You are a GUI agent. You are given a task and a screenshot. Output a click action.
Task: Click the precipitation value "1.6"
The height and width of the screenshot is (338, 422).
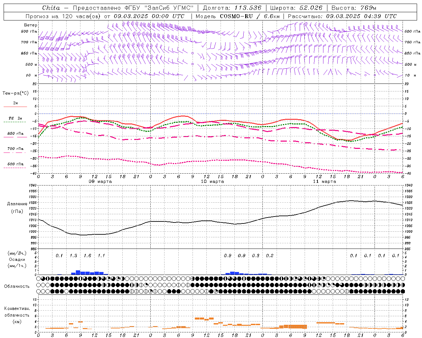click(x=87, y=256)
